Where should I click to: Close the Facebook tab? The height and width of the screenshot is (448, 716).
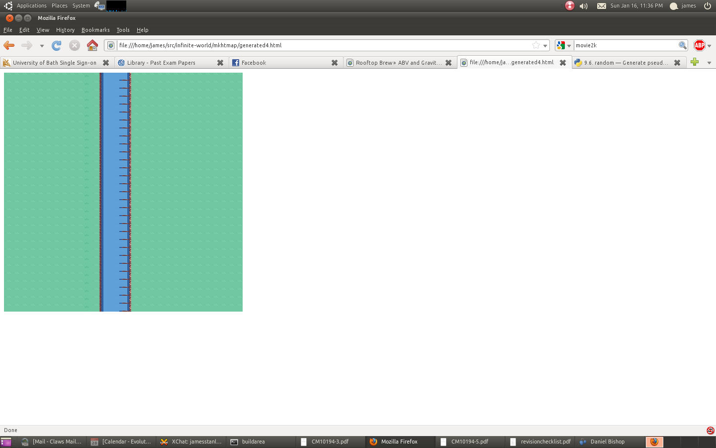pos(335,63)
